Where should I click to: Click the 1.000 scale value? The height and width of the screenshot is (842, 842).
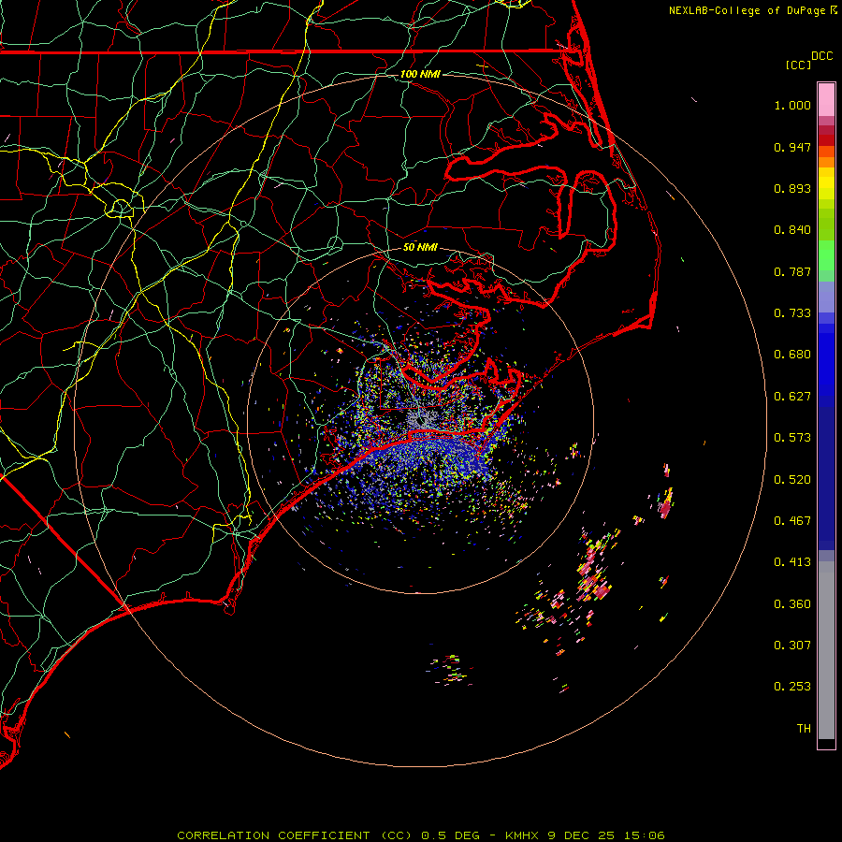[x=792, y=105]
